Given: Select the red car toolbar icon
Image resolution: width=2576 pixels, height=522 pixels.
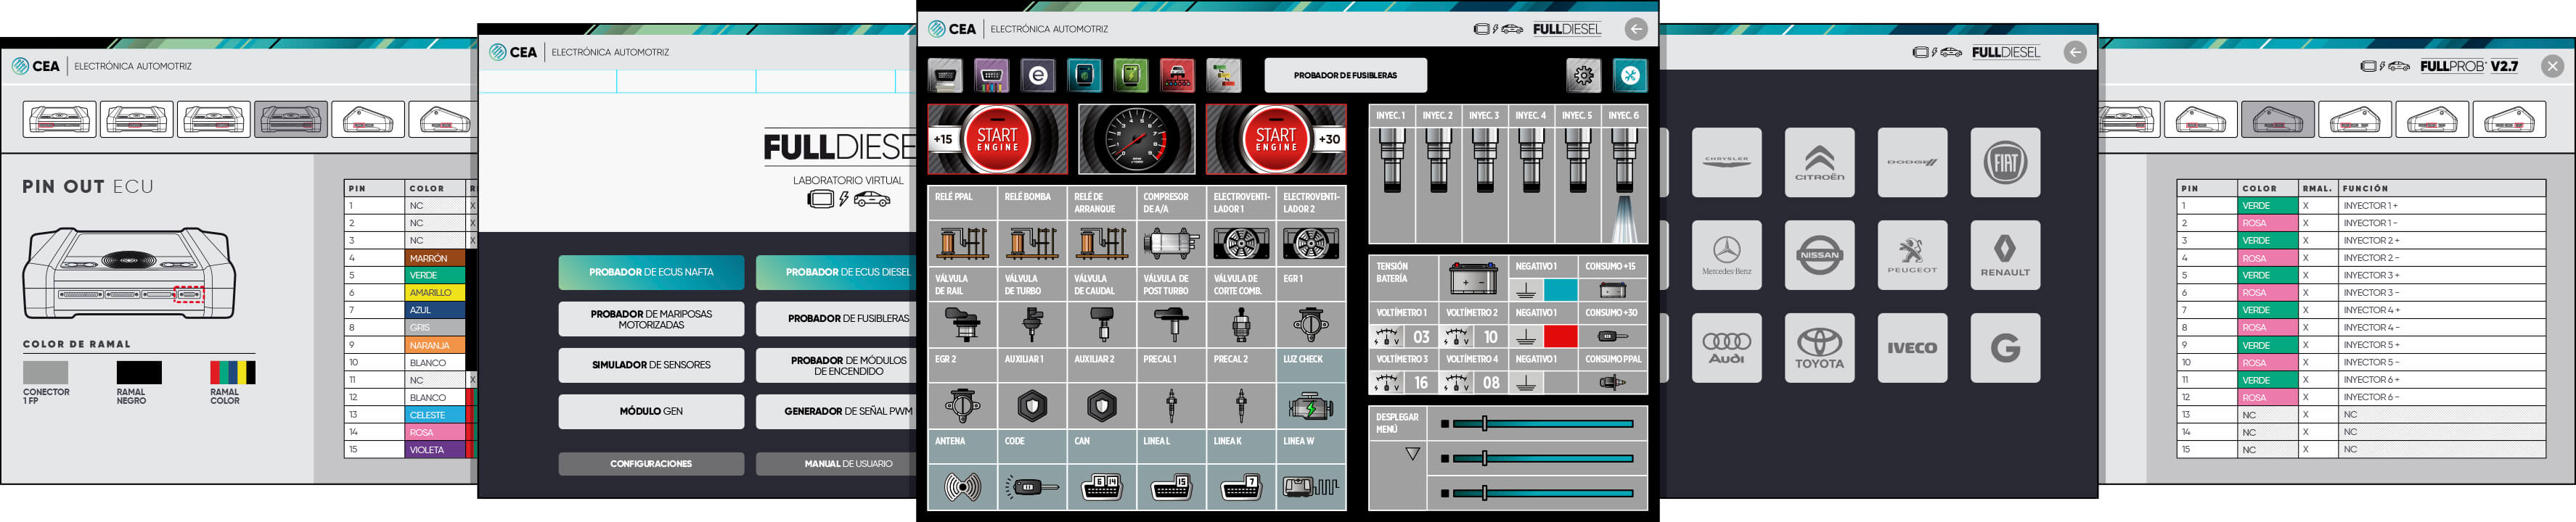Looking at the screenshot, I should click(x=1177, y=75).
